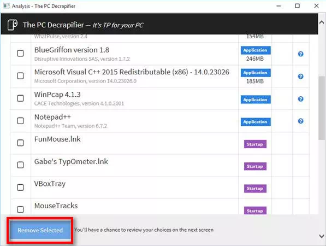Click 'CACE Technologies, version 4.1.0.2001' text
326x246 pixels.
[x=79, y=103]
